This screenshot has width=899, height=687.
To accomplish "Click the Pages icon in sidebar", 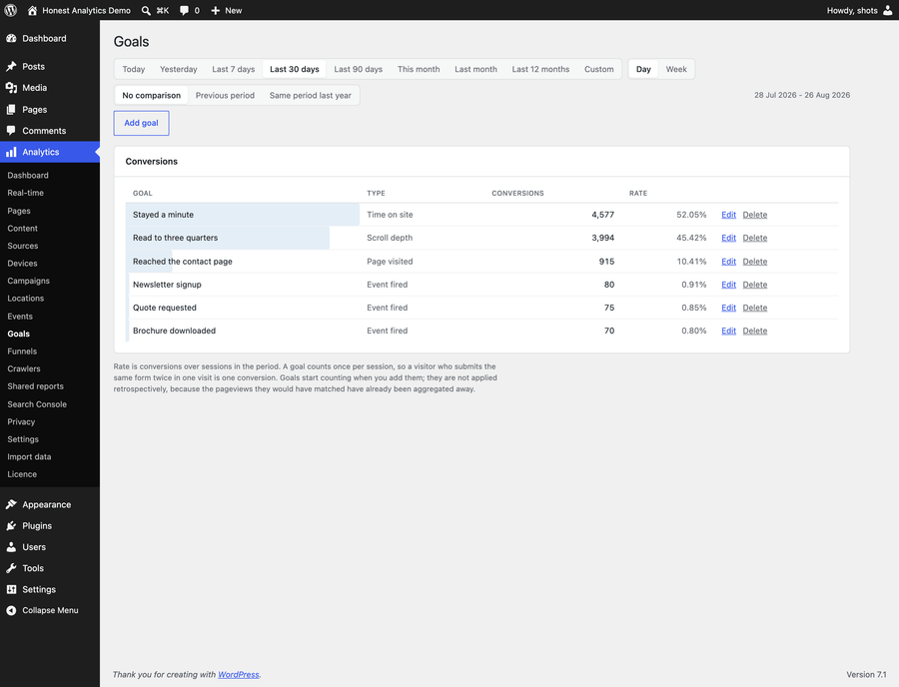I will coord(11,110).
